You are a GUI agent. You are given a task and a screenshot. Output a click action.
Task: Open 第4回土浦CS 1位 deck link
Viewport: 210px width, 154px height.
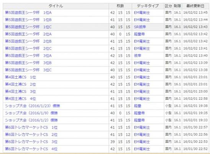tap(20, 77)
